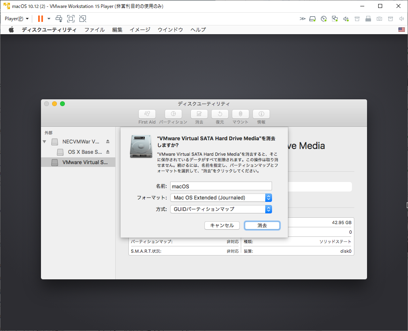The width and height of the screenshot is (408, 331).
Task: Select NECVMWar V... disk in sidebar
Action: tap(78, 141)
